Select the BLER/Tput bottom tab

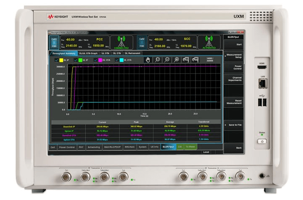click(169, 147)
